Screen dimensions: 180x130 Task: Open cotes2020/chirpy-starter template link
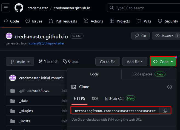click(47, 43)
